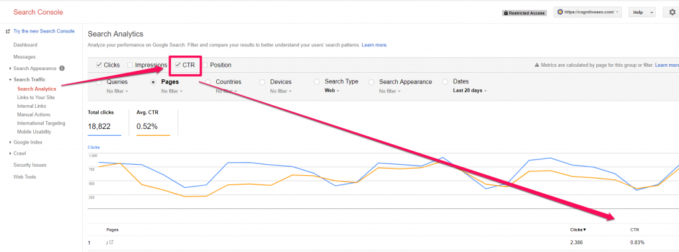Select Search Analytics in sidebar
This screenshot has height=252, width=679.
pos(37,89)
